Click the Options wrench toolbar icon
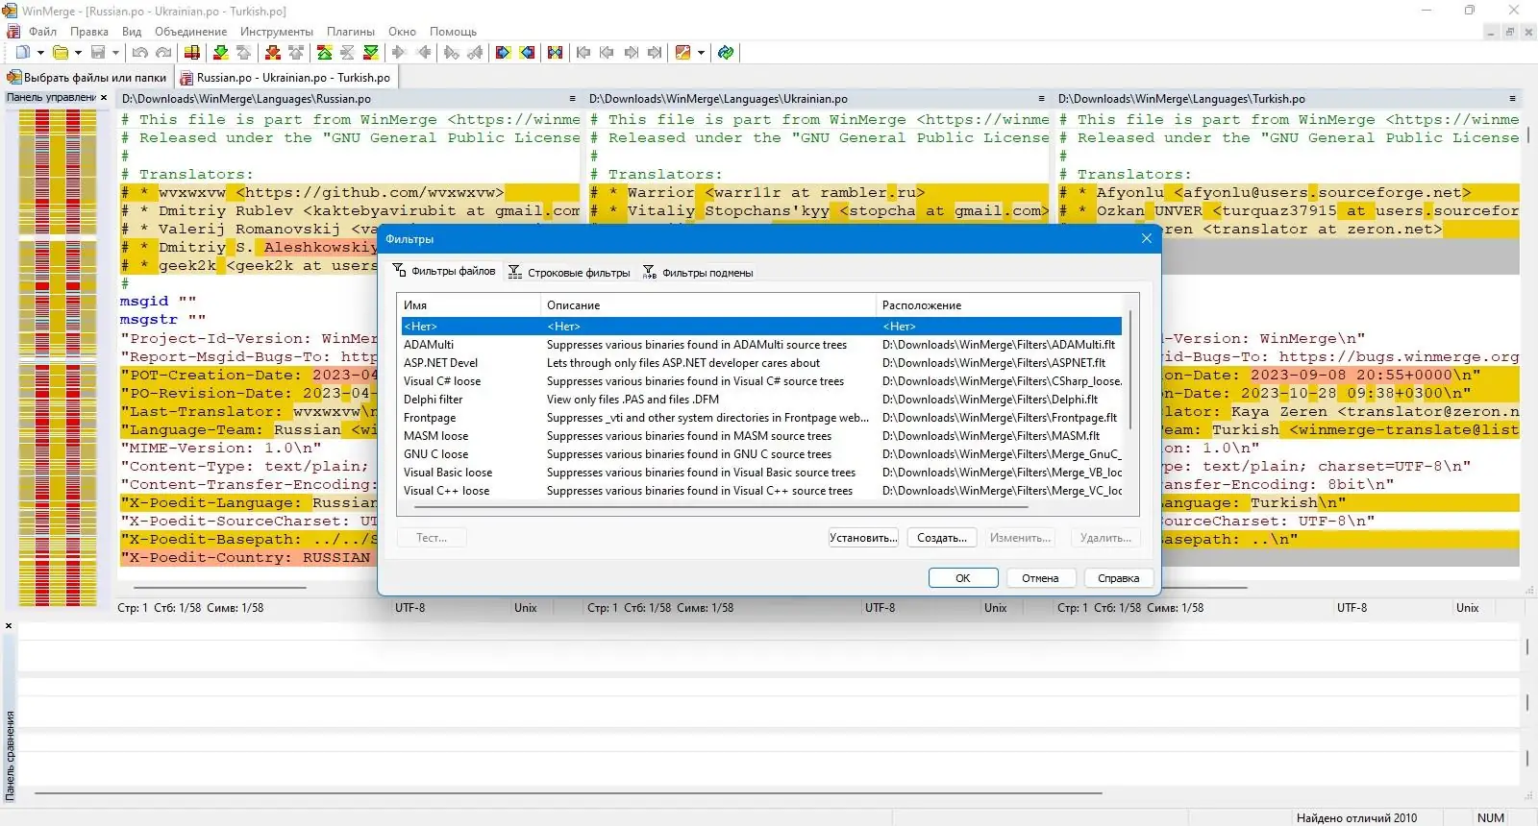Screen dimensions: 1538x826 [x=683, y=53]
